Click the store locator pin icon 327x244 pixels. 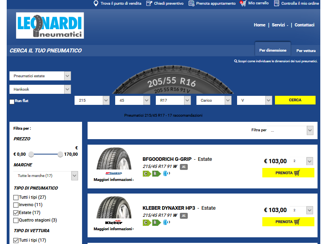click(96, 3)
